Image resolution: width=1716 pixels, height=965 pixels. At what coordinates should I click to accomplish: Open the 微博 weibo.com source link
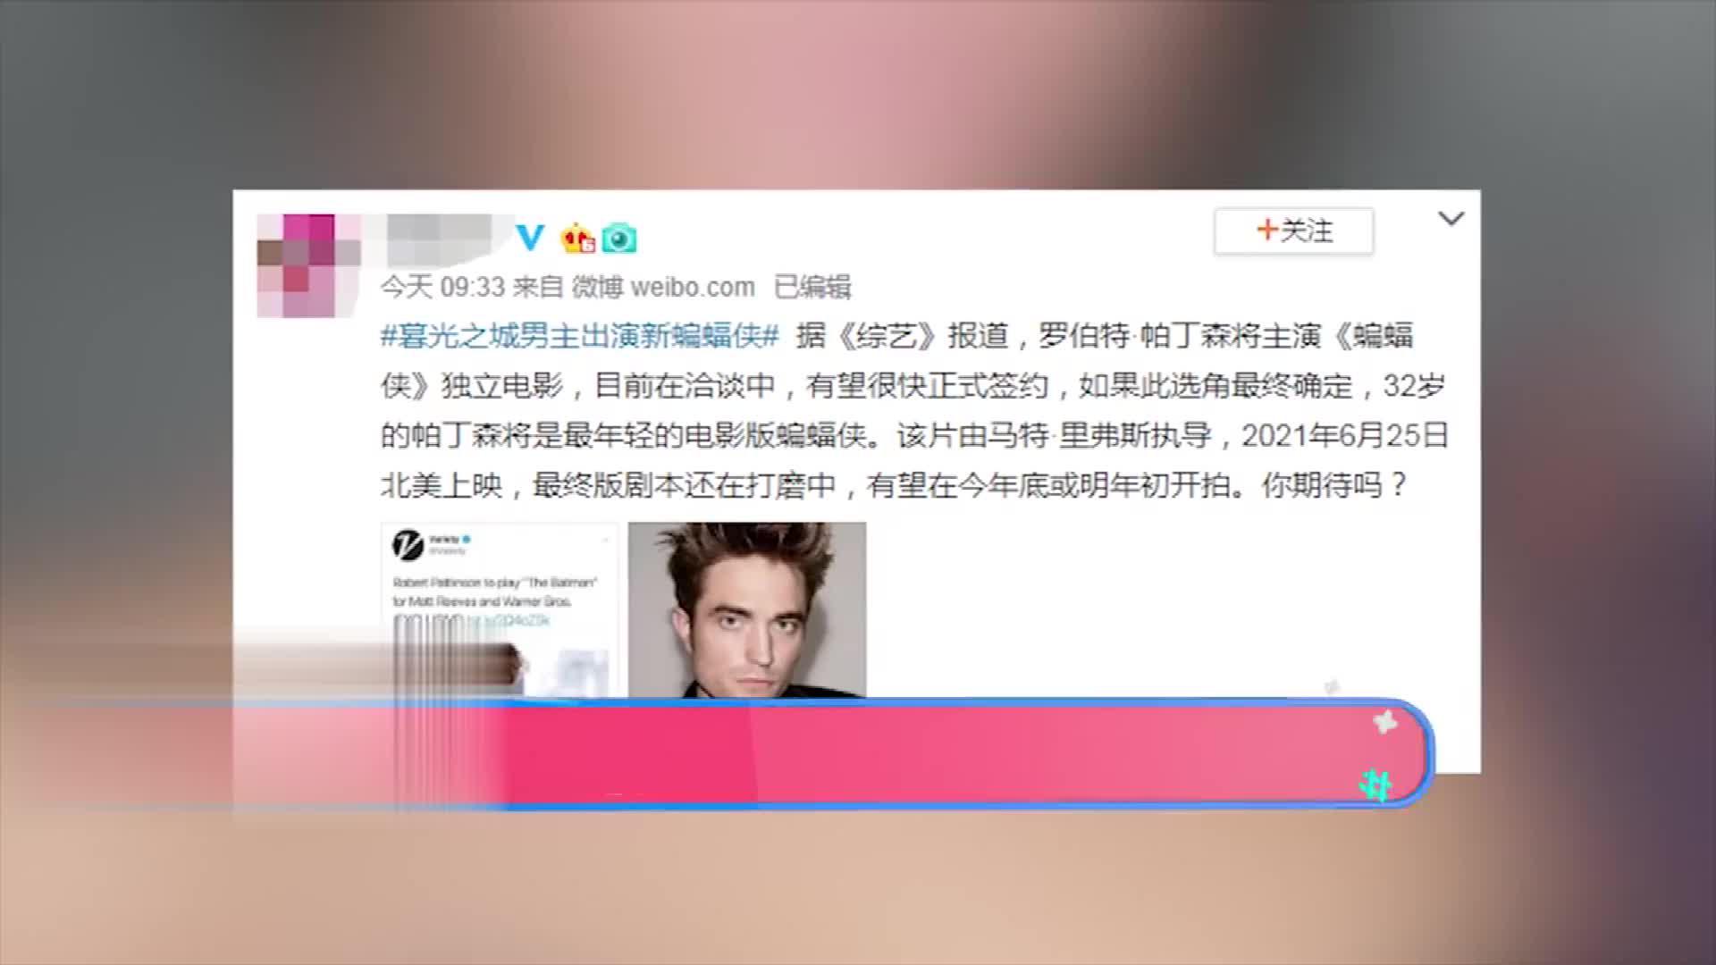click(663, 287)
